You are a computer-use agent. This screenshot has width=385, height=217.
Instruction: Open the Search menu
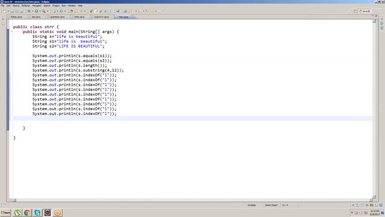47,5
